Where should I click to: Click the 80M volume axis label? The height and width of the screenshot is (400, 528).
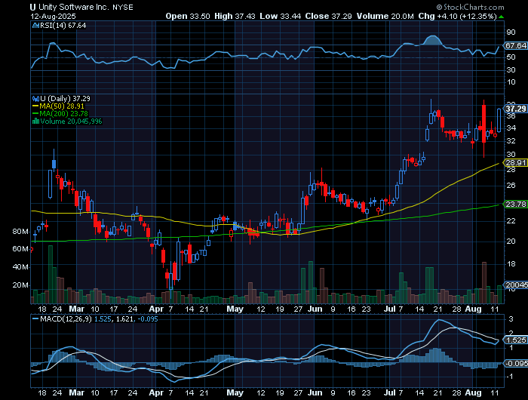(20, 232)
